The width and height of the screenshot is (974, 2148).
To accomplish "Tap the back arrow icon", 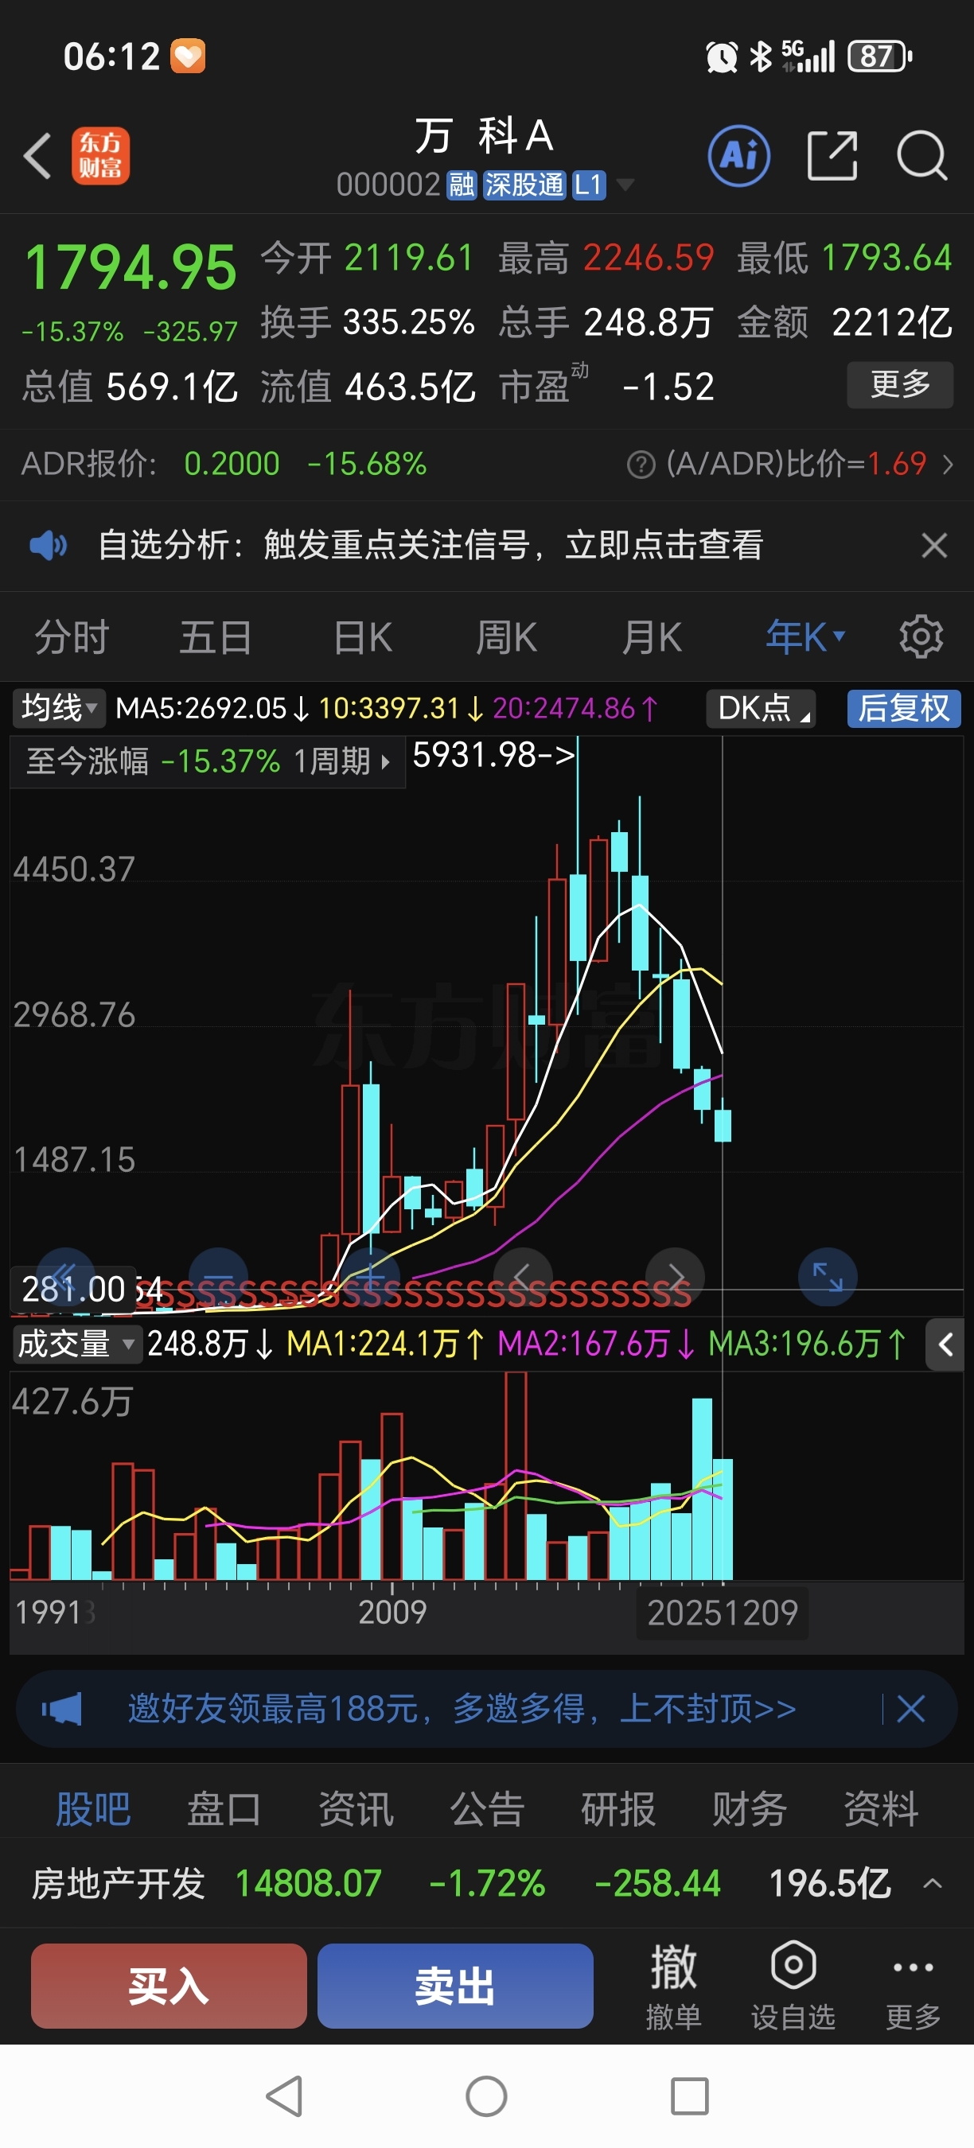I will pyautogui.click(x=37, y=156).
